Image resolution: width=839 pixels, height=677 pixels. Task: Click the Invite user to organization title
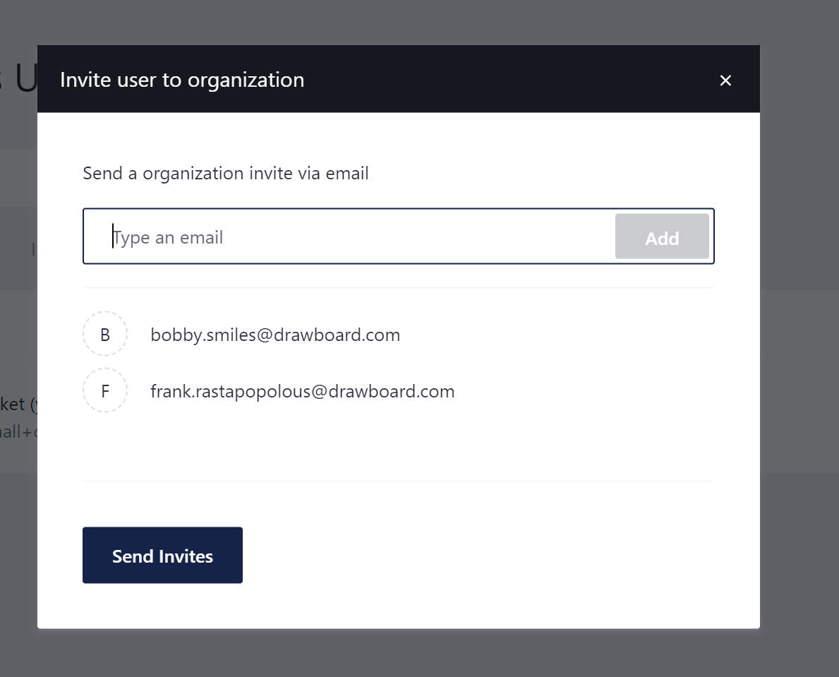(x=182, y=80)
